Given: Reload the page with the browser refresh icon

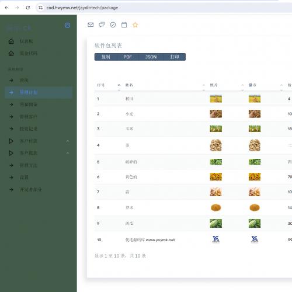Looking at the screenshot, I should [28, 8].
